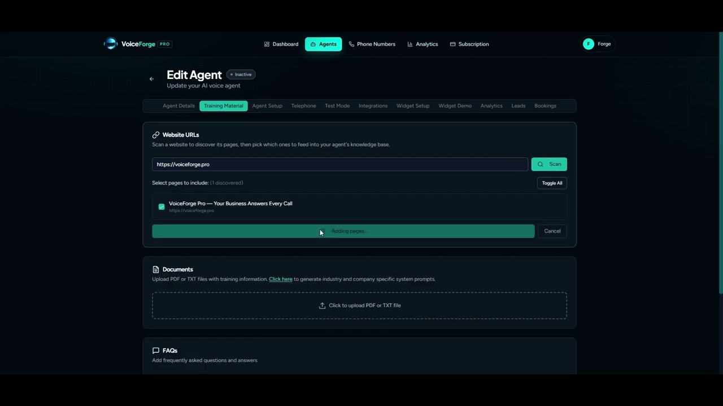Click the document icon beside Documents heading
Image resolution: width=723 pixels, height=406 pixels.
coord(156,270)
